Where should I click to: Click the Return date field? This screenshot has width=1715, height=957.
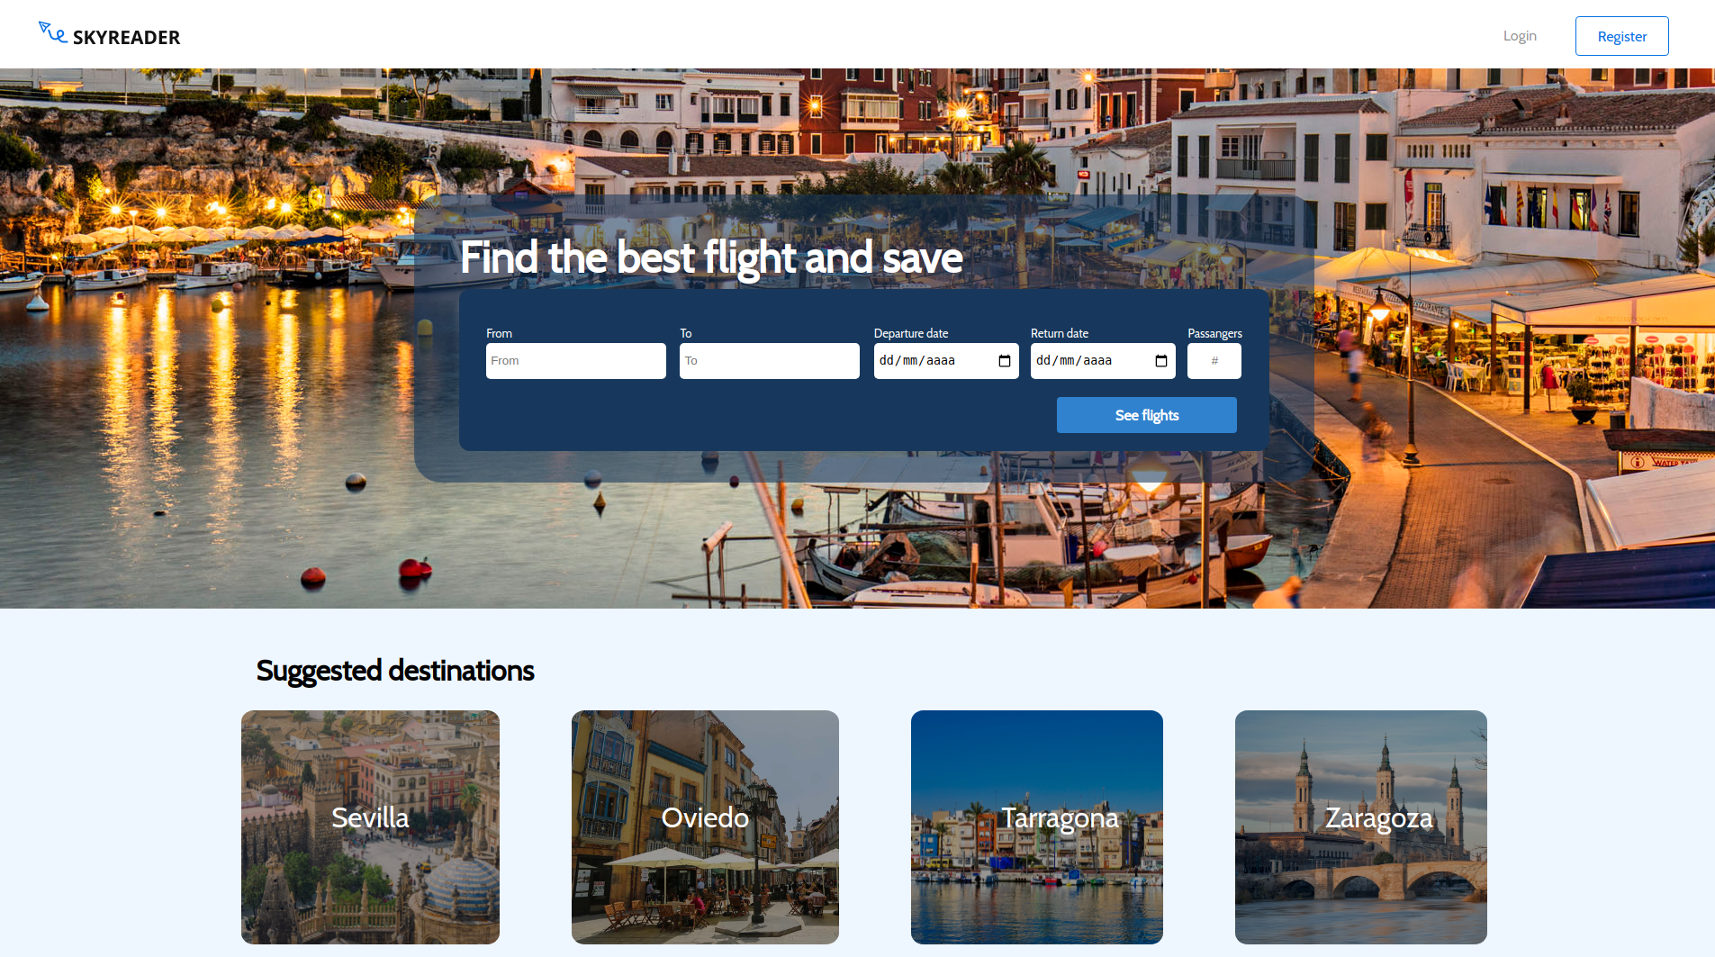1103,361
